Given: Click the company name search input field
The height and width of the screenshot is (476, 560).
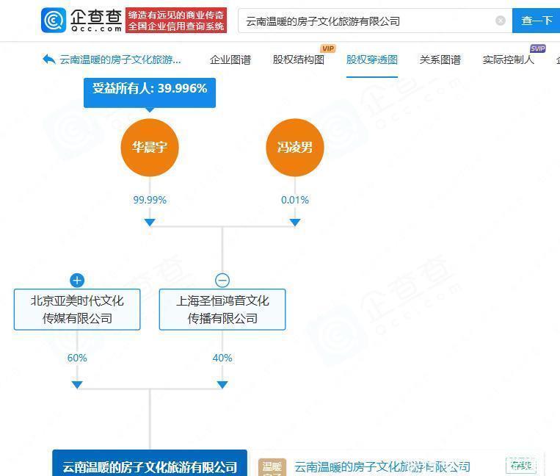Looking at the screenshot, I should (x=367, y=21).
